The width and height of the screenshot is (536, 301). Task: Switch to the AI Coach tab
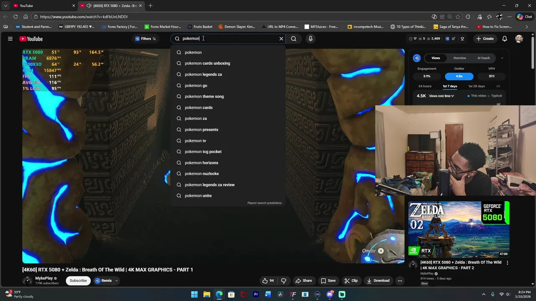[x=483, y=58]
